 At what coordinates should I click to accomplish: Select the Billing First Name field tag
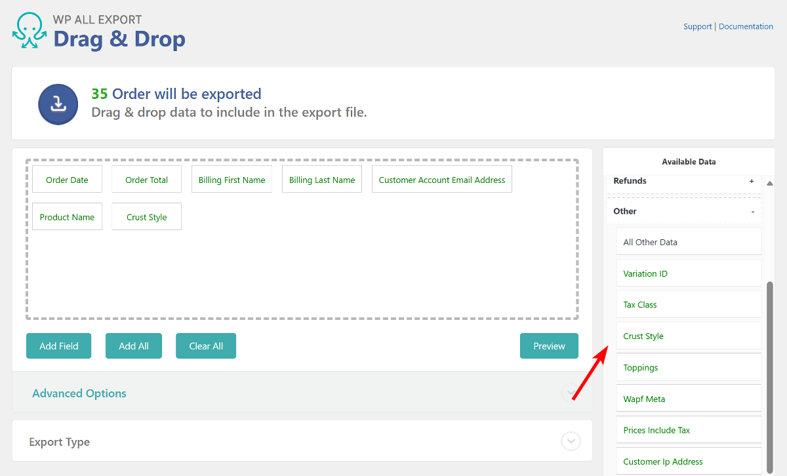pos(232,178)
